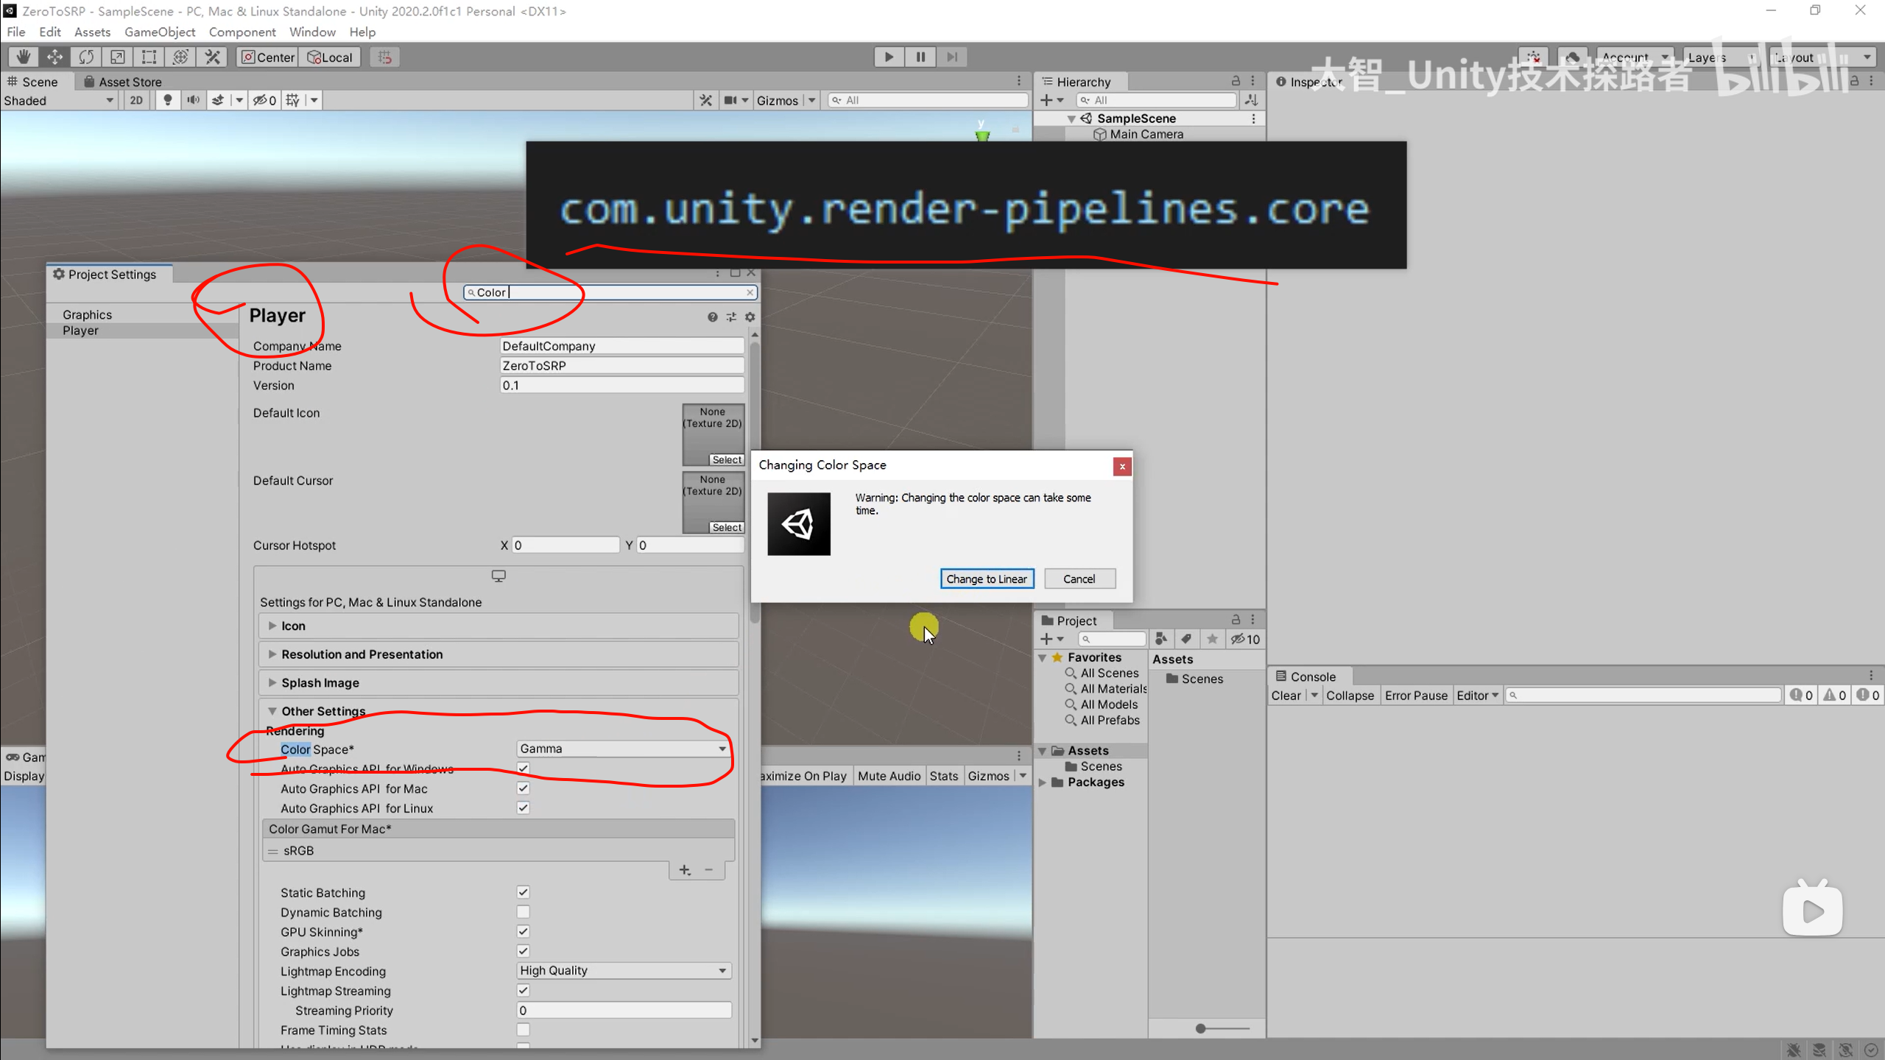This screenshot has height=1060, width=1885.
Task: Toggle hidden objects visibility in Scene
Action: (264, 100)
